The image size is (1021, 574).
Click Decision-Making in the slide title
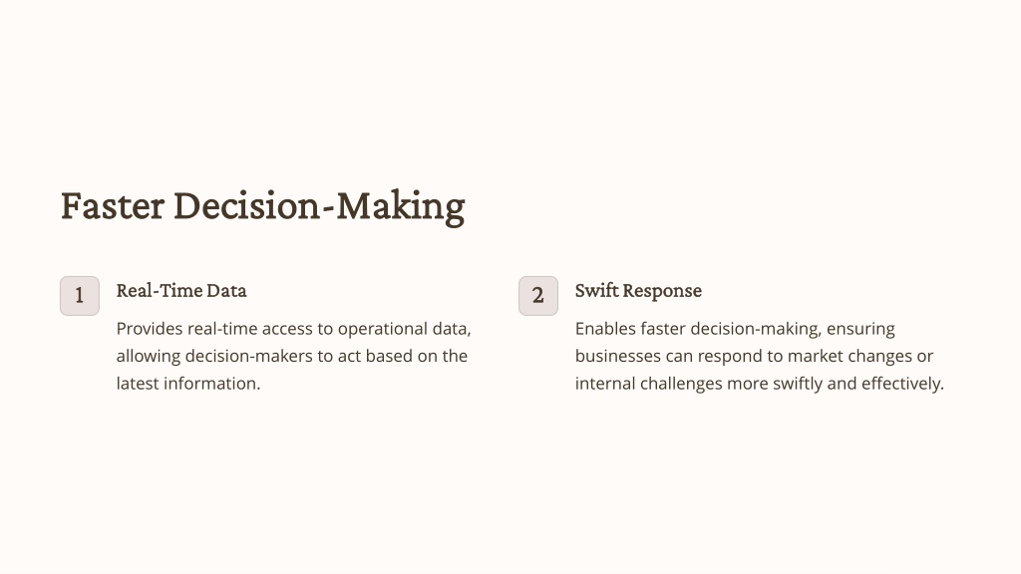319,207
